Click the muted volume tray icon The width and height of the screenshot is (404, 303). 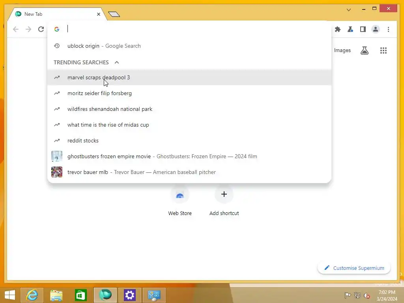[x=367, y=295]
